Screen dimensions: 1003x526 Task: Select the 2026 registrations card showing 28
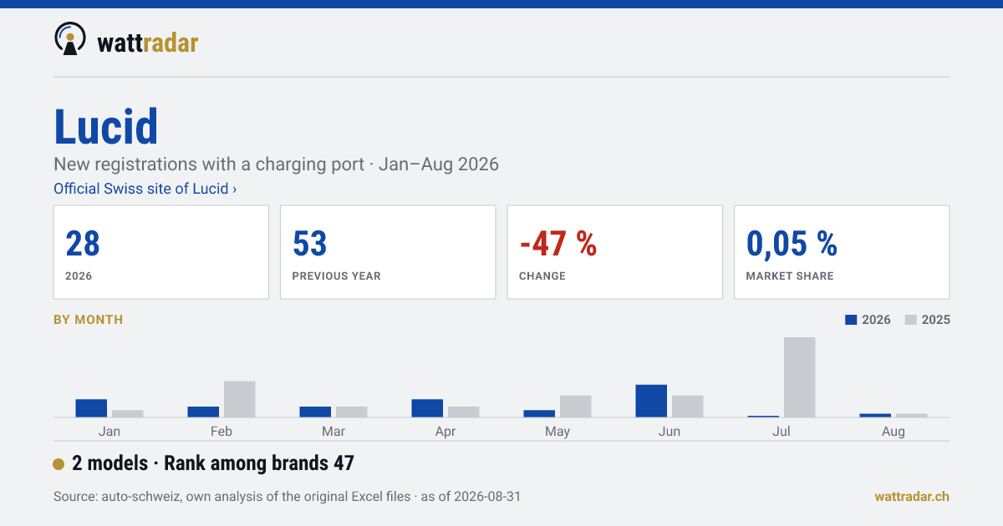[x=161, y=252]
